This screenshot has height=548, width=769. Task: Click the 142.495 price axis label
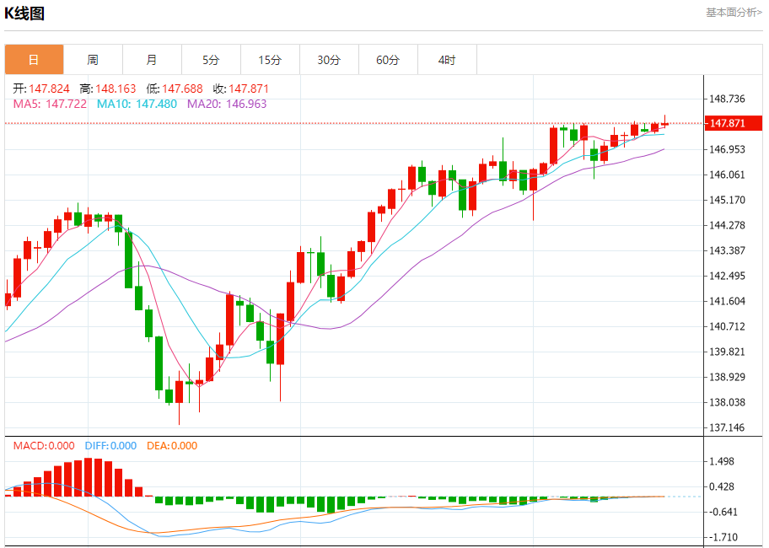point(728,276)
